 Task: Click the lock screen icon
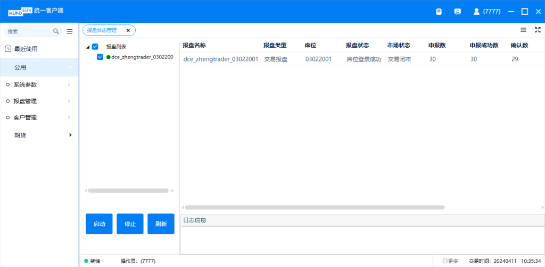tap(457, 11)
